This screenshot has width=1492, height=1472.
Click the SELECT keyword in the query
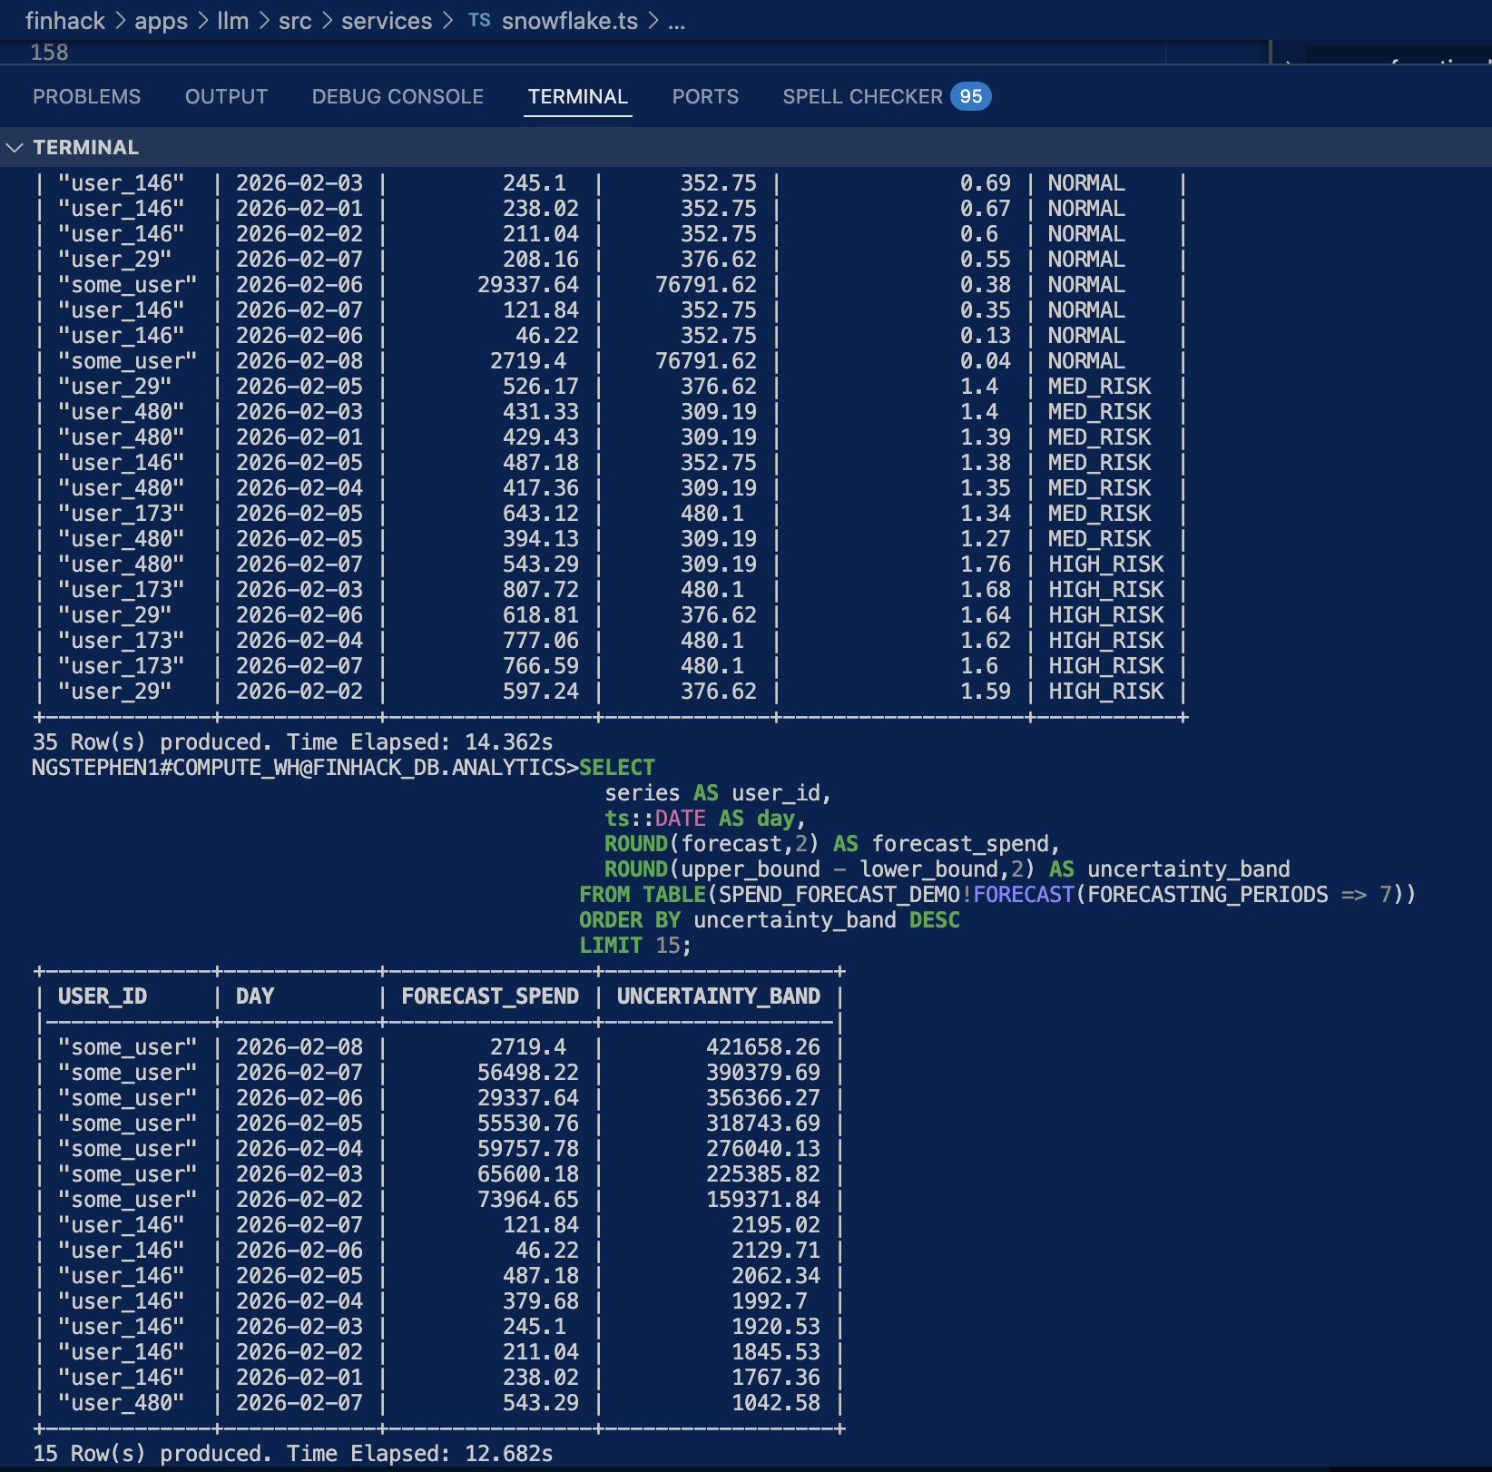coord(617,768)
